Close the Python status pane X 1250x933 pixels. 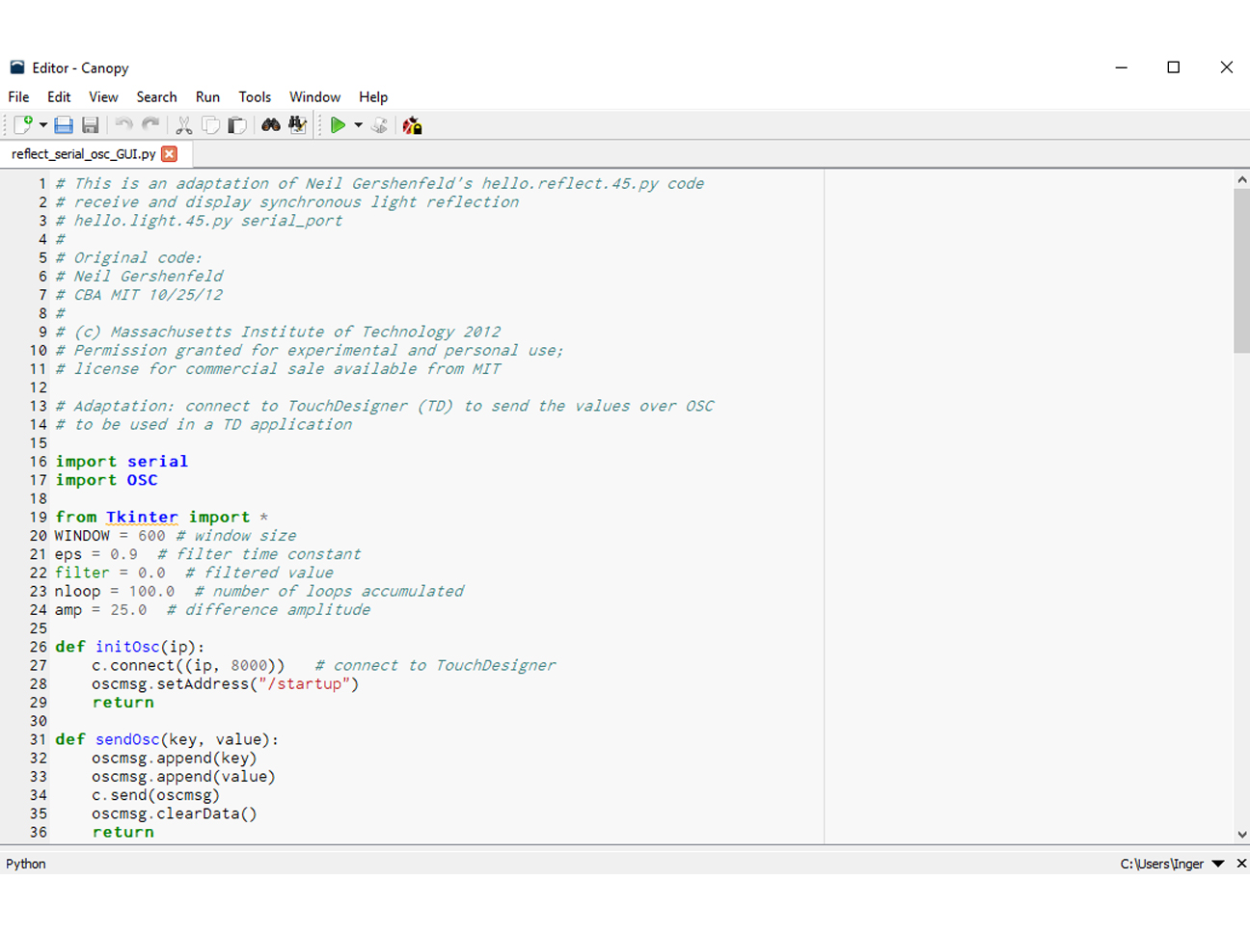[x=1241, y=865]
